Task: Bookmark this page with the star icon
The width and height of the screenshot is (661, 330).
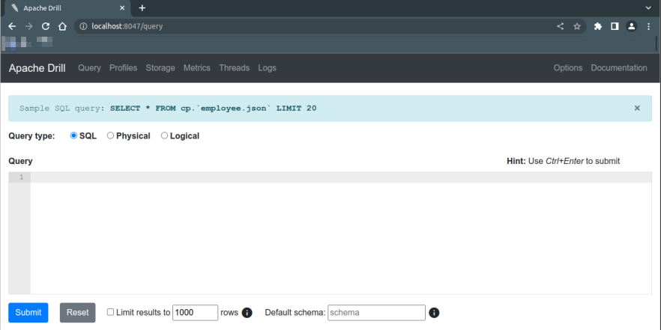Action: coord(577,26)
